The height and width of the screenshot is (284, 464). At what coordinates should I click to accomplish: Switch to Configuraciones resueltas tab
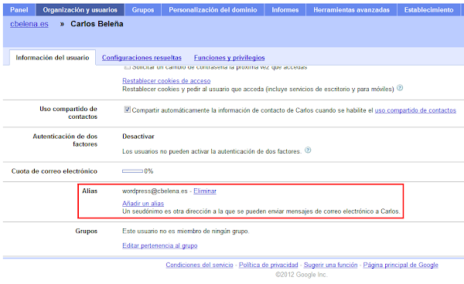pos(142,58)
